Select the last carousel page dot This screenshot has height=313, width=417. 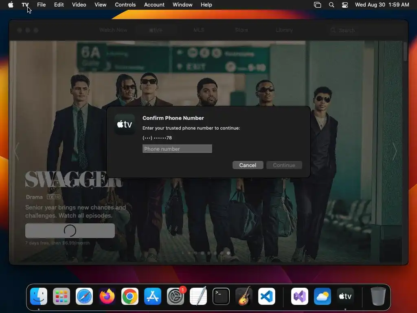click(x=228, y=253)
